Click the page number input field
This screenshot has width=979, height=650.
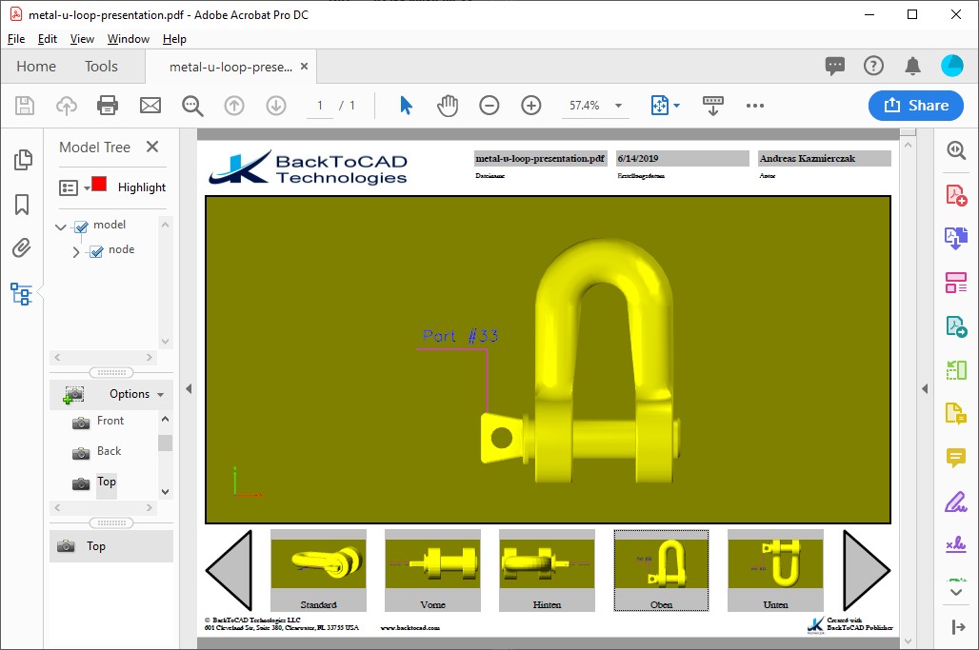tap(320, 106)
